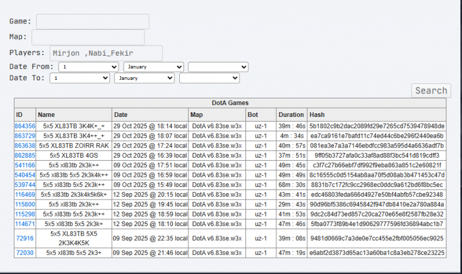462x274 pixels.
Task: Click hash starting with c3f7c27b66ebf7
Action: click(377, 165)
